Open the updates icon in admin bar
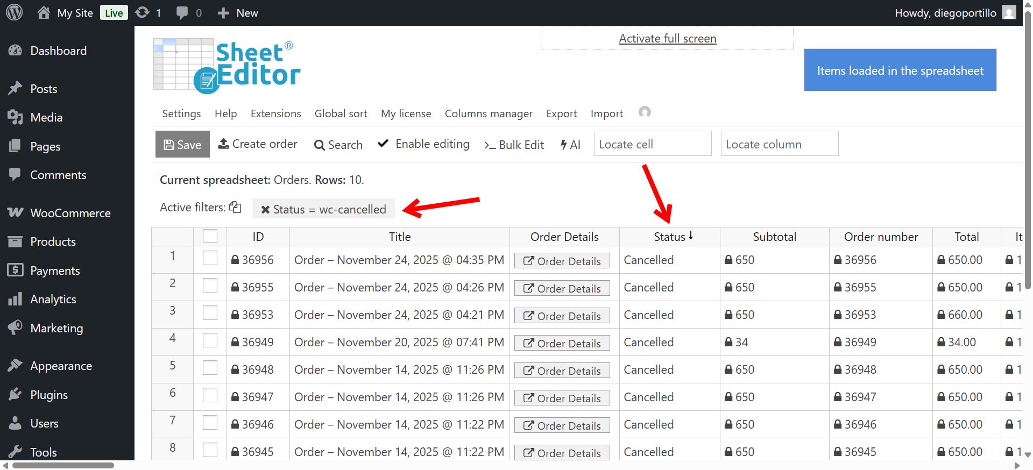 pos(143,12)
